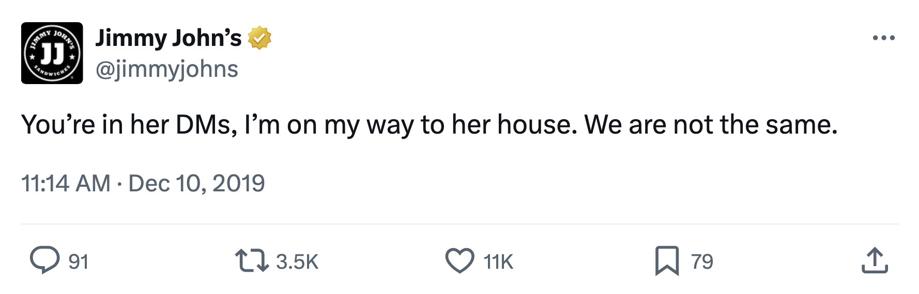Open the three-dot more options menu

point(883,38)
